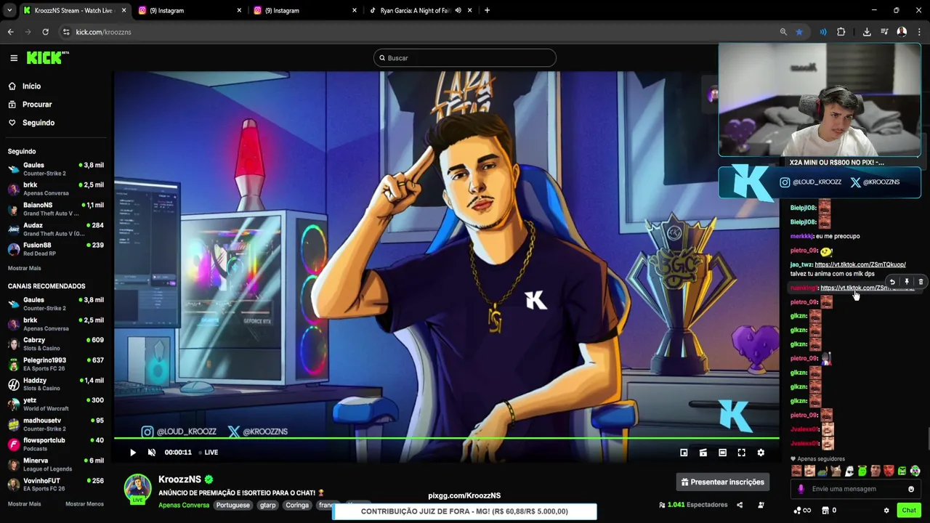Open Chrome three-dot menu
This screenshot has width=930, height=523.
tap(919, 32)
